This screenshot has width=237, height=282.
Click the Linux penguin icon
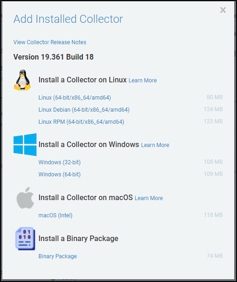click(22, 80)
